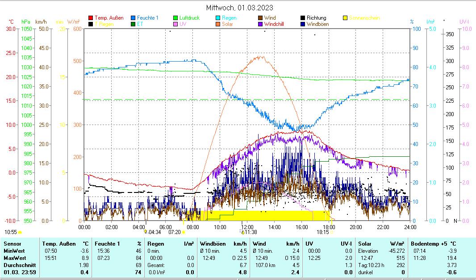Click the yellow Sonnenschein legend swatch

pyautogui.click(x=345, y=18)
